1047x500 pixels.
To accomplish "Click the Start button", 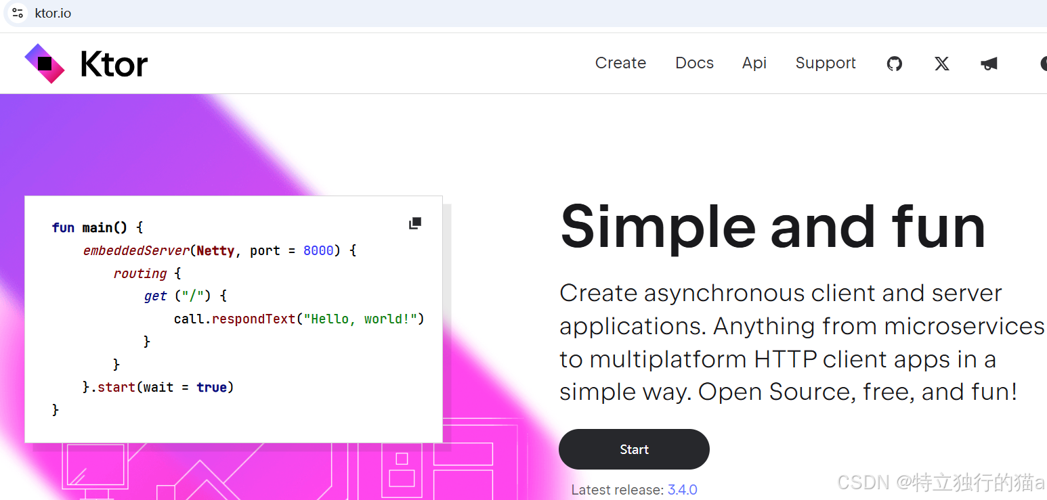I will click(634, 449).
